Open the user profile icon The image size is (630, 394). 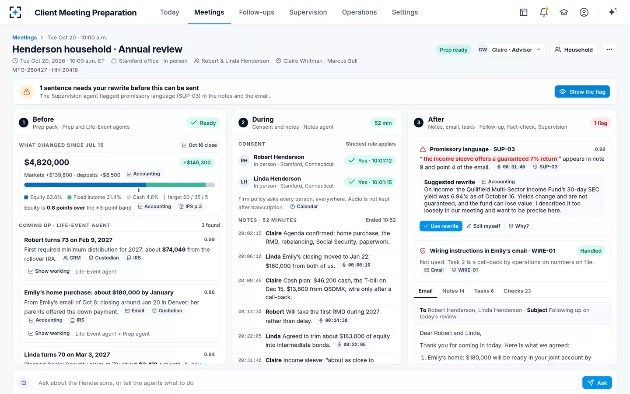pos(584,12)
